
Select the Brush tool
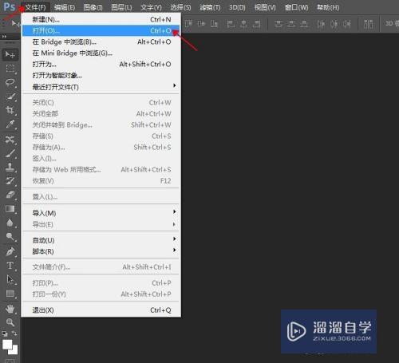coord(10,153)
